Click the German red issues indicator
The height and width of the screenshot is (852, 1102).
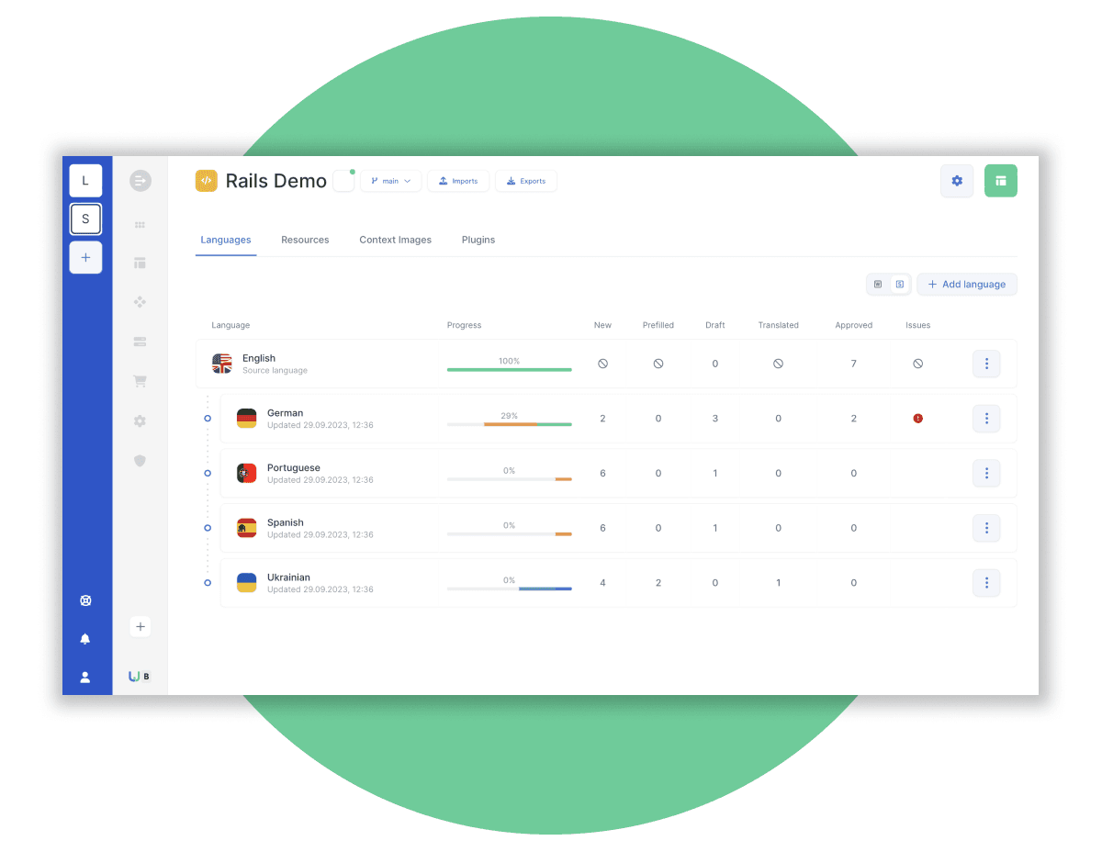pyautogui.click(x=918, y=419)
